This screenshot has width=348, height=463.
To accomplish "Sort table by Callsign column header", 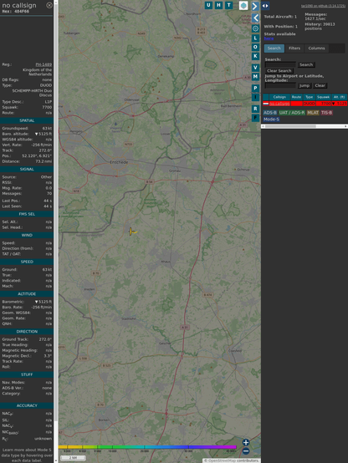I will 279,97.
